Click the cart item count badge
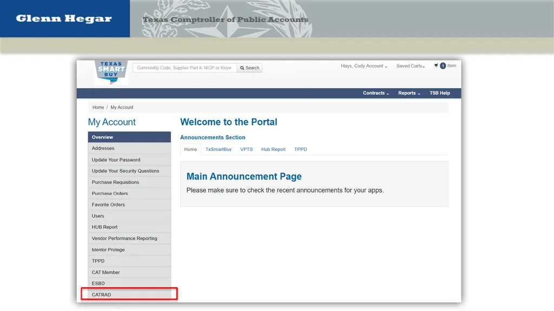This screenshot has height=311, width=554. point(443,66)
